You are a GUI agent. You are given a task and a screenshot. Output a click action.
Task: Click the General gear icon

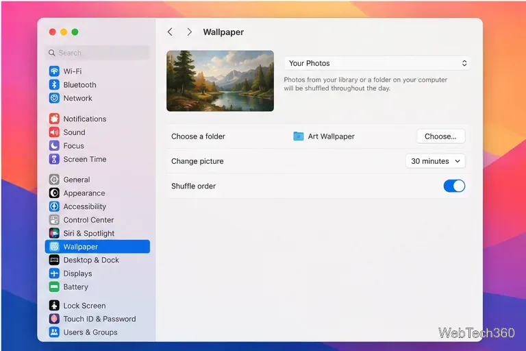pyautogui.click(x=54, y=180)
